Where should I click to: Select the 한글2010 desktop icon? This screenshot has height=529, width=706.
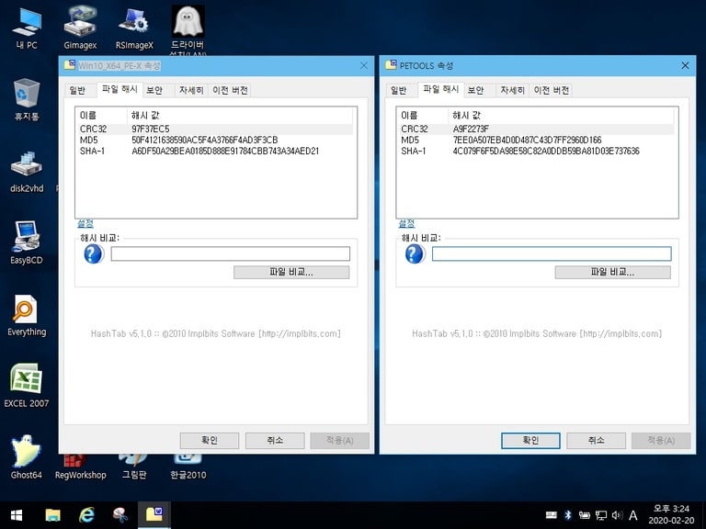tap(188, 467)
